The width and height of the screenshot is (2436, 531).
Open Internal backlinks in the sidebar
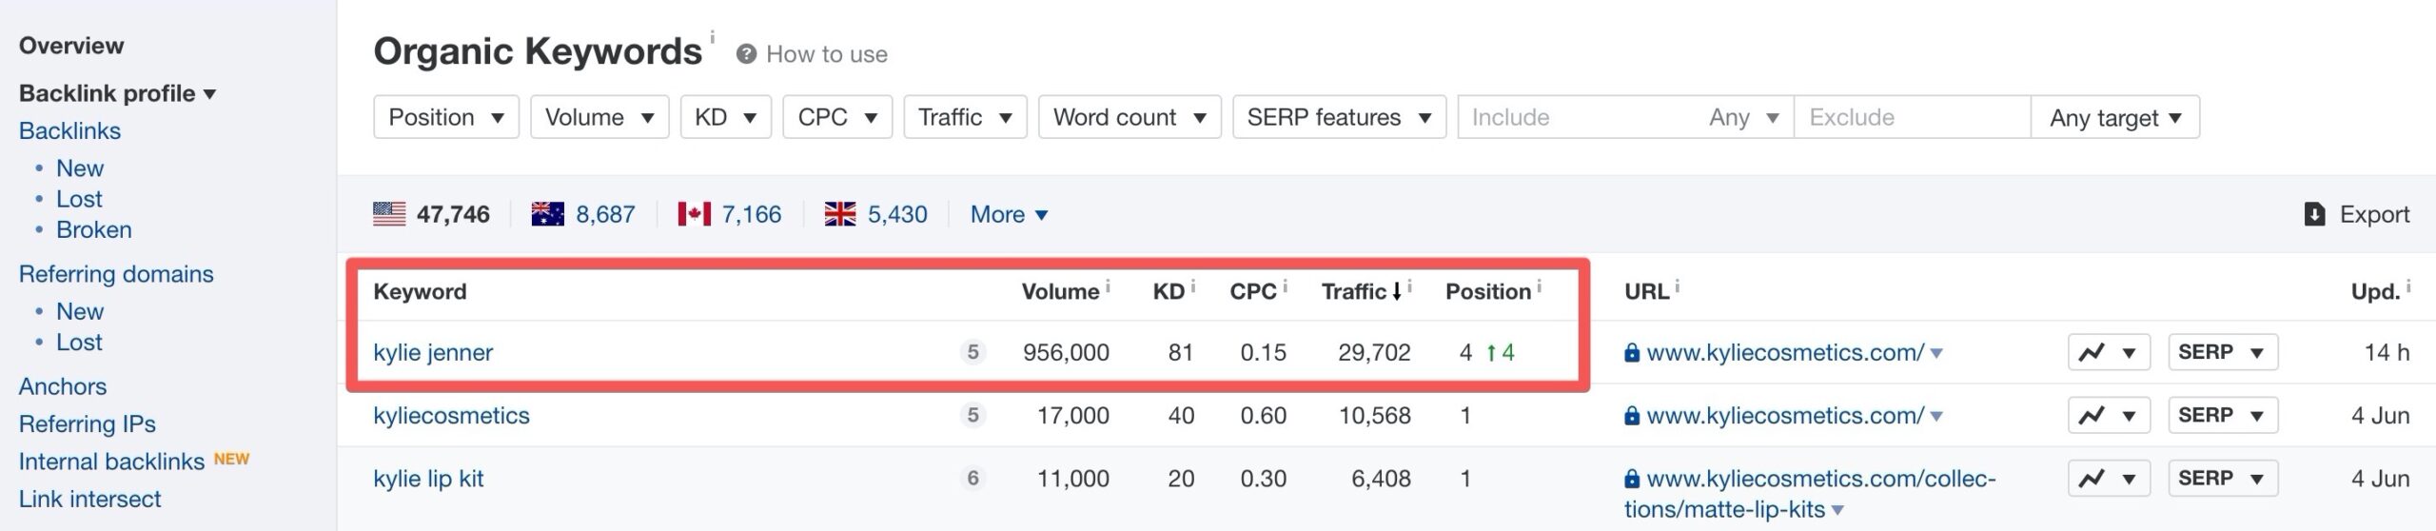[111, 462]
